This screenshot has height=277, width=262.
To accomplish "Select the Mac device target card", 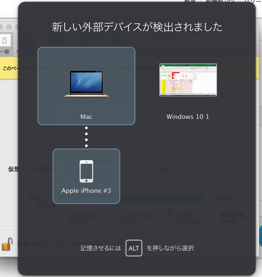I will 86,86.
